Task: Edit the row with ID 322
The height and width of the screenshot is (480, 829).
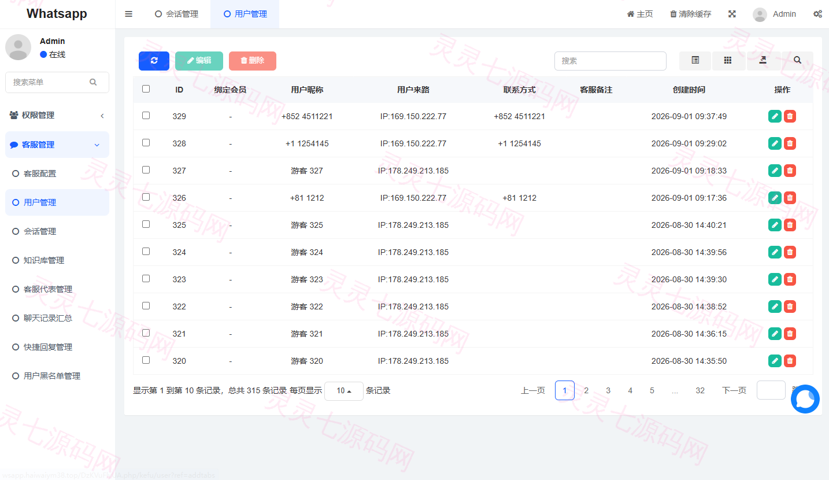Action: [x=775, y=307]
